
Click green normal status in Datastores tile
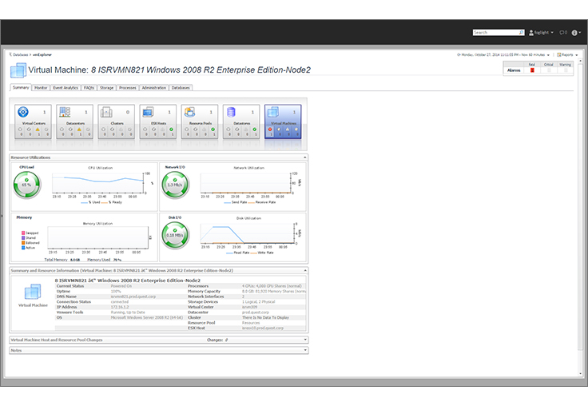coord(255,129)
